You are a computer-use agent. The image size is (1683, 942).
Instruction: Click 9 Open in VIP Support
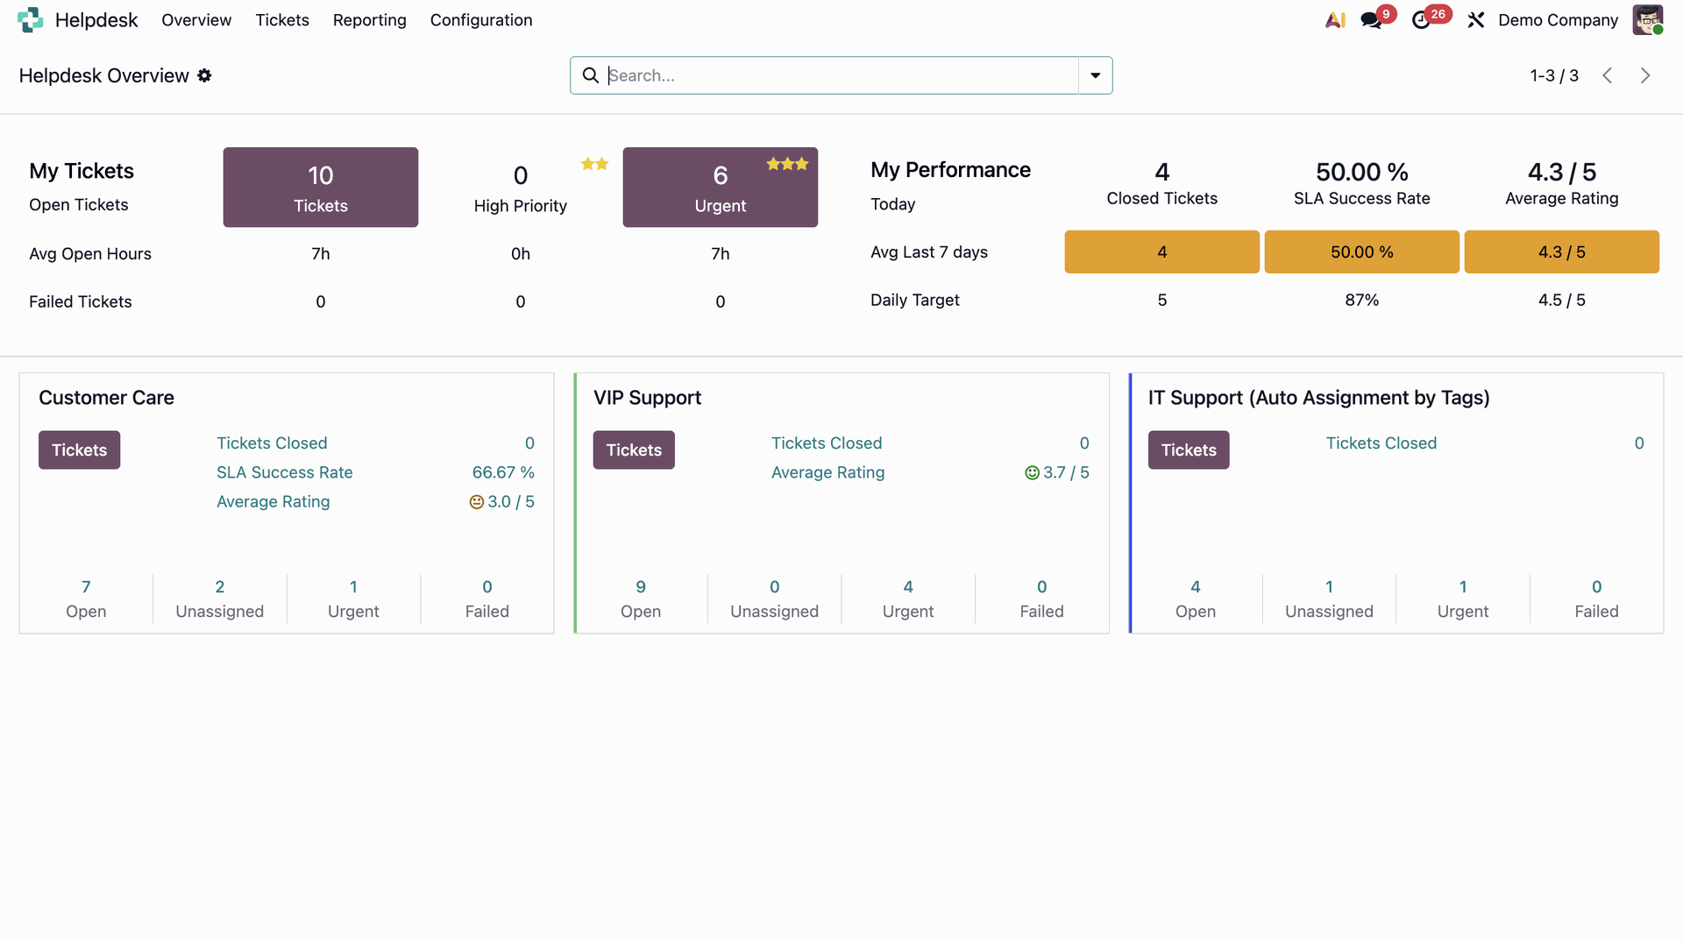tap(641, 599)
